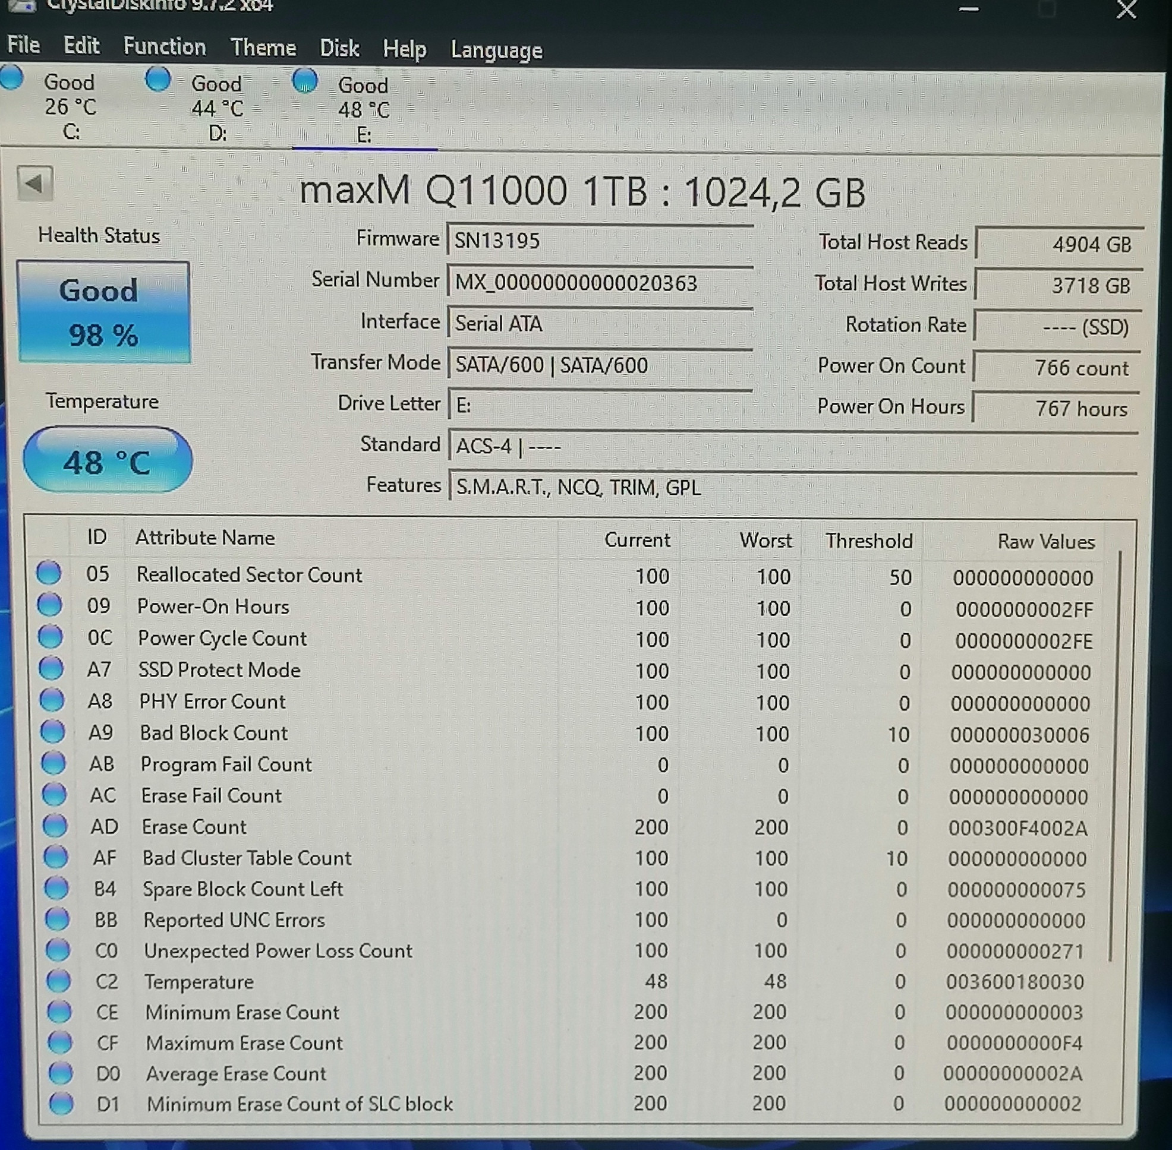Open the Language menu
The width and height of the screenshot is (1172, 1150).
click(x=496, y=50)
